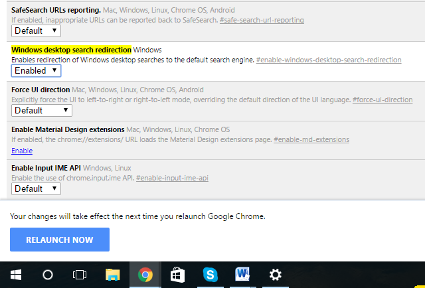The width and height of the screenshot is (425, 288).
Task: Follow the #enable-input-ime-api link
Action: tap(172, 179)
